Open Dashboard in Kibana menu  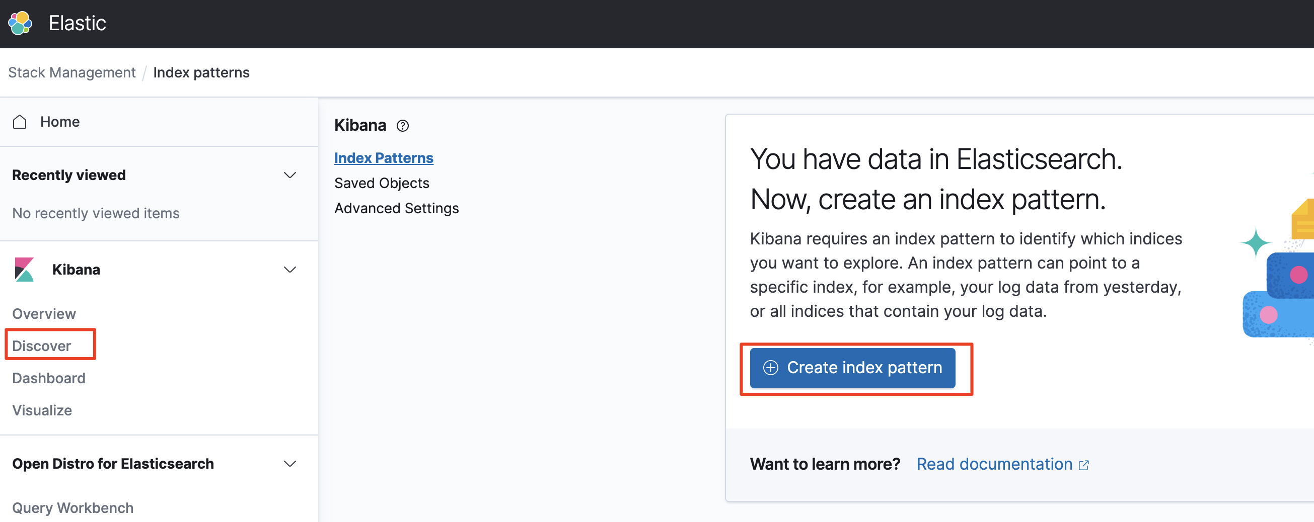[x=48, y=378]
